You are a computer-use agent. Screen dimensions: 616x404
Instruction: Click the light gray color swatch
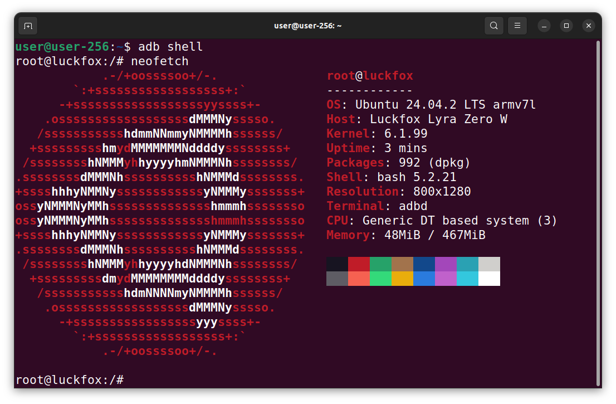pyautogui.click(x=489, y=264)
